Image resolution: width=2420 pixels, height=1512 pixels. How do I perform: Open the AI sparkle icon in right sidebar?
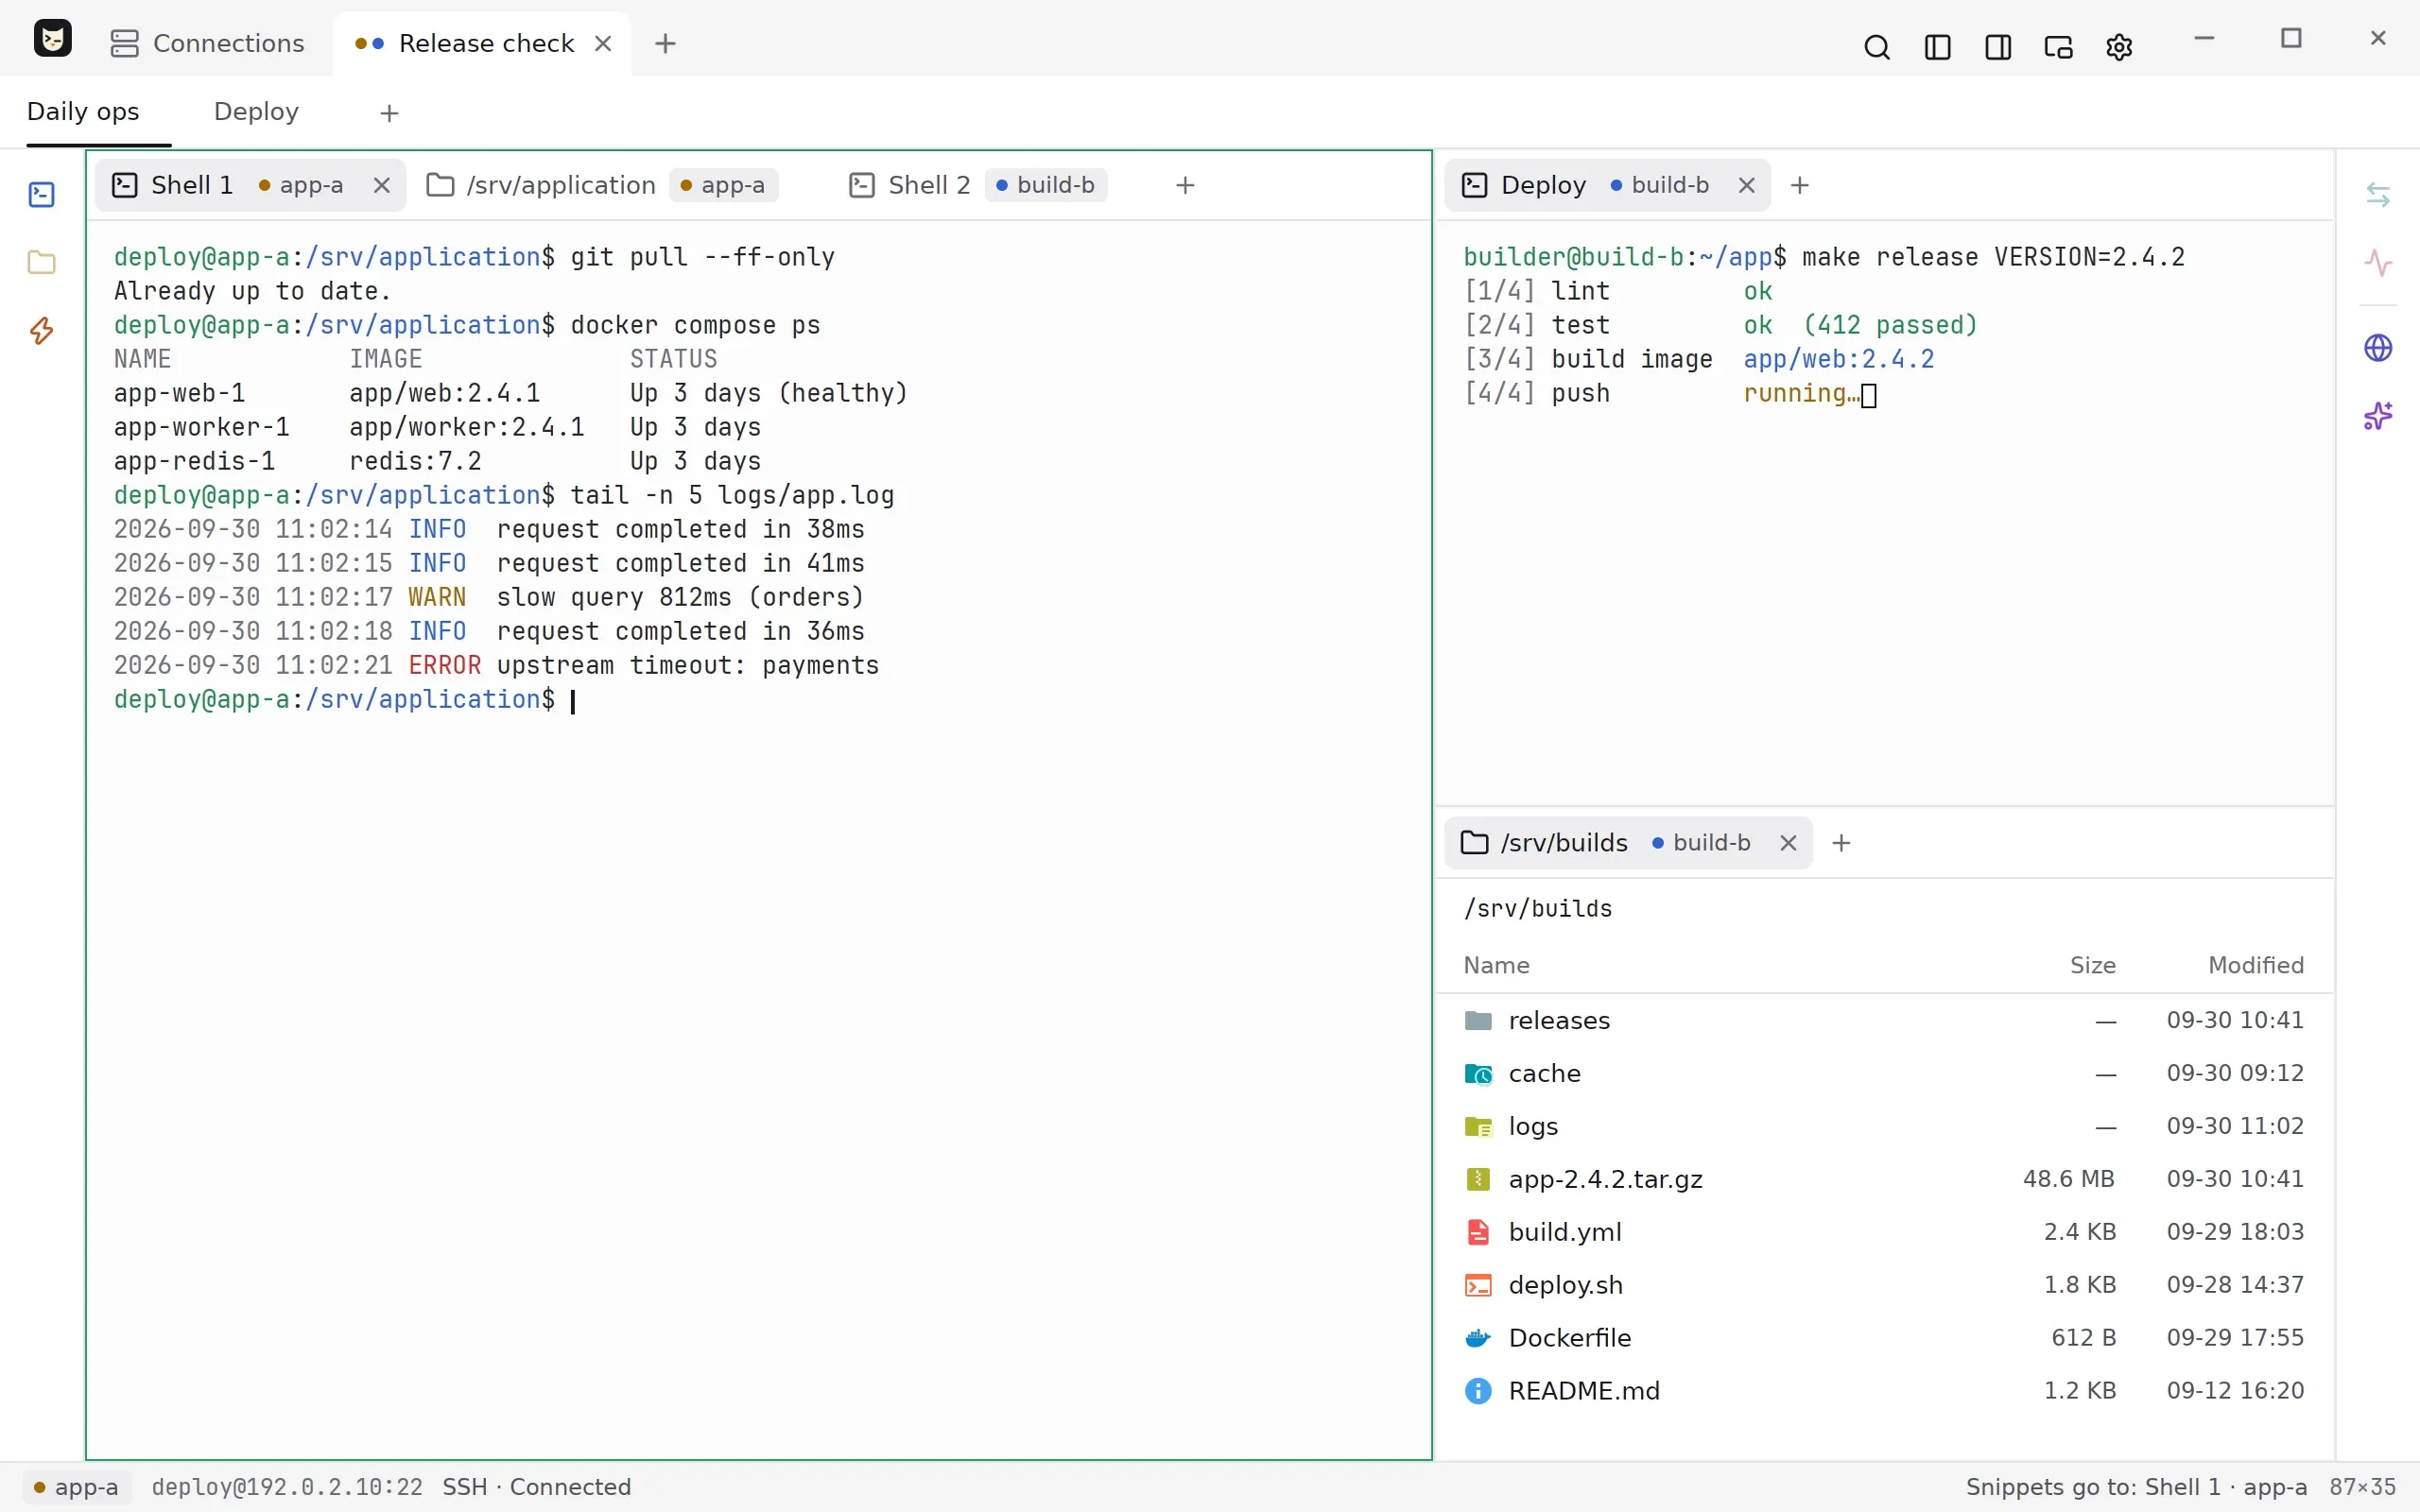coord(2378,416)
